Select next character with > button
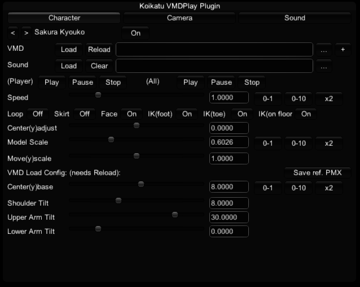Viewport: 360px width, 287px height. [27, 33]
